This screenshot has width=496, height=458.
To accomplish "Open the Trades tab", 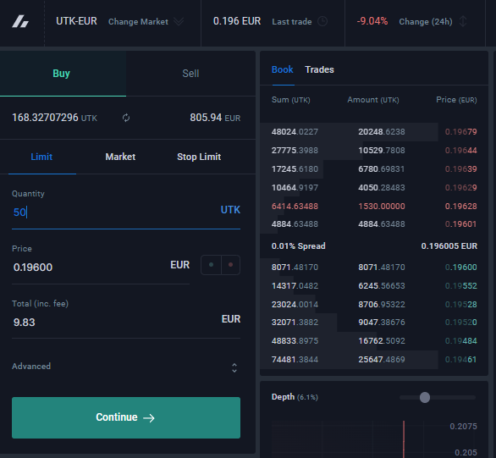I will (319, 69).
